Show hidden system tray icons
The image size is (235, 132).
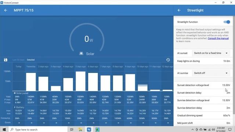click(x=192, y=129)
